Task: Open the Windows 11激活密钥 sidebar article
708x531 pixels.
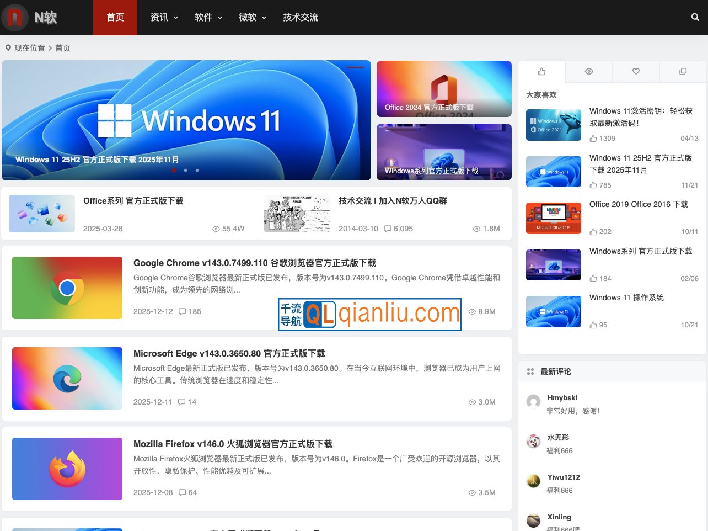Action: (x=641, y=117)
